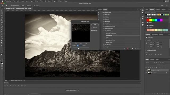Select the Clone Stamp tool
The height and width of the screenshot is (95, 170).
coord(2,31)
